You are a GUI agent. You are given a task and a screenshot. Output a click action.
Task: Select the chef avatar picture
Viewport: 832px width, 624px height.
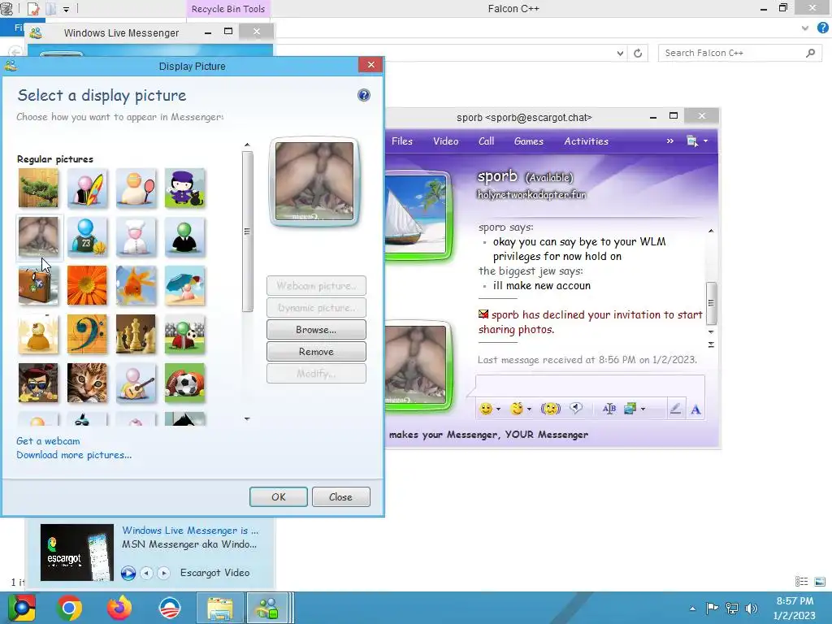136,236
